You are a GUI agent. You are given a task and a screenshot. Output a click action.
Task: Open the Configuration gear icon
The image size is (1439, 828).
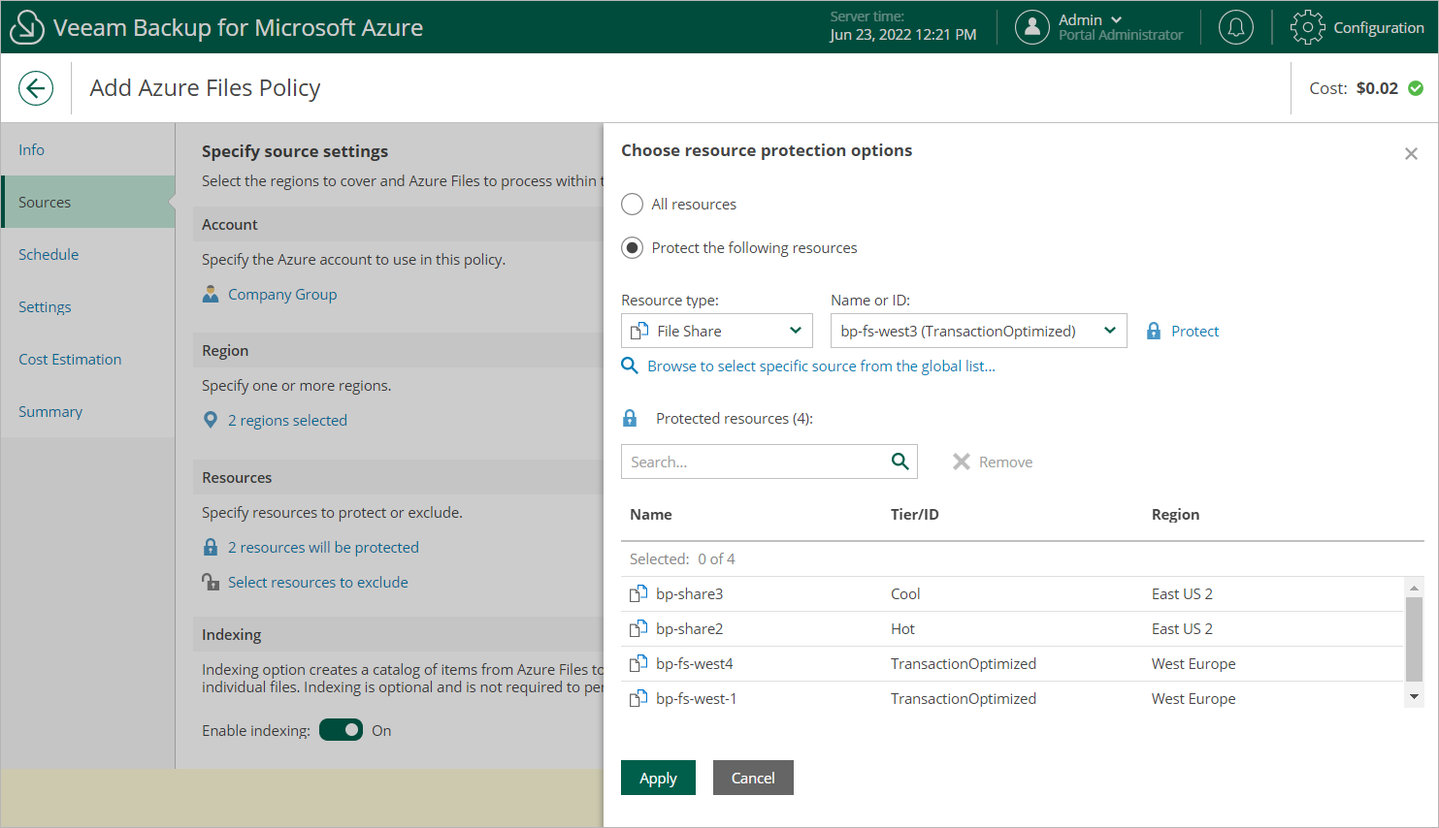(1307, 27)
